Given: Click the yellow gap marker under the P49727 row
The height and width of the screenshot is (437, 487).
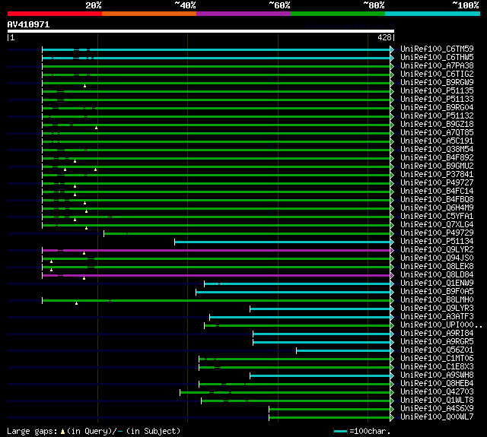Looking at the screenshot, I should tap(75, 186).
